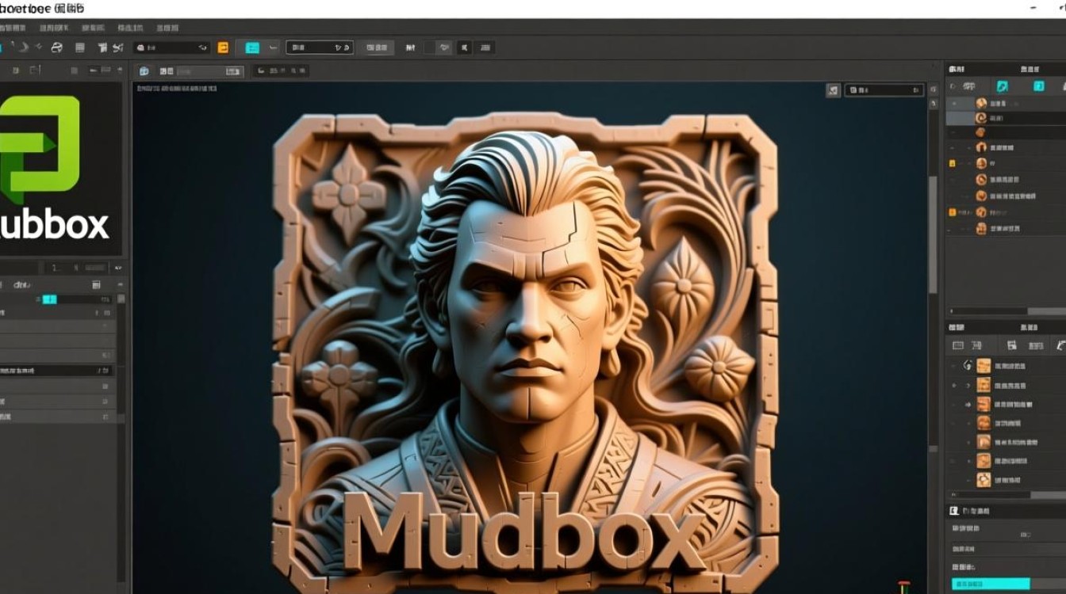1066x594 pixels.
Task: Switch to the right tab of the layers panel
Action: pyautogui.click(x=1030, y=69)
